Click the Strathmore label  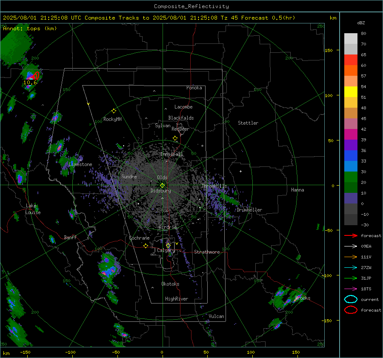point(207,252)
